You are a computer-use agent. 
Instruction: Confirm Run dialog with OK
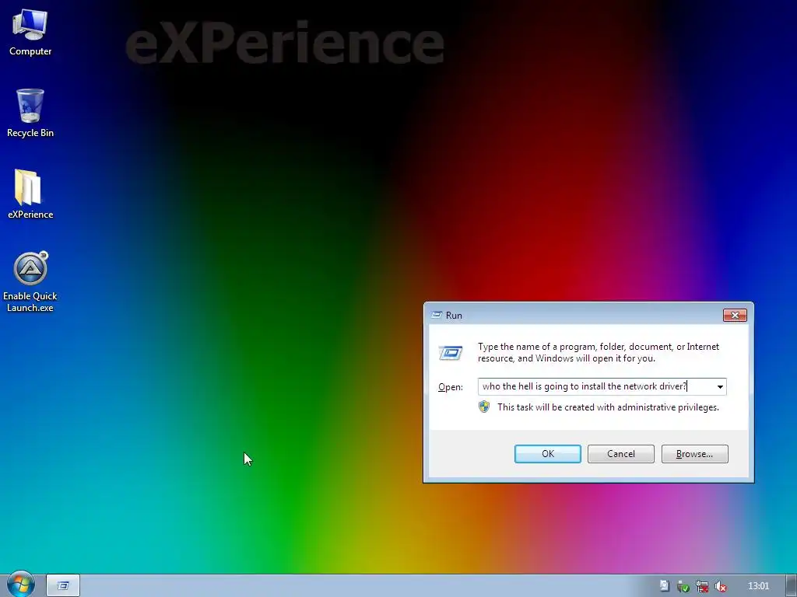click(x=547, y=454)
